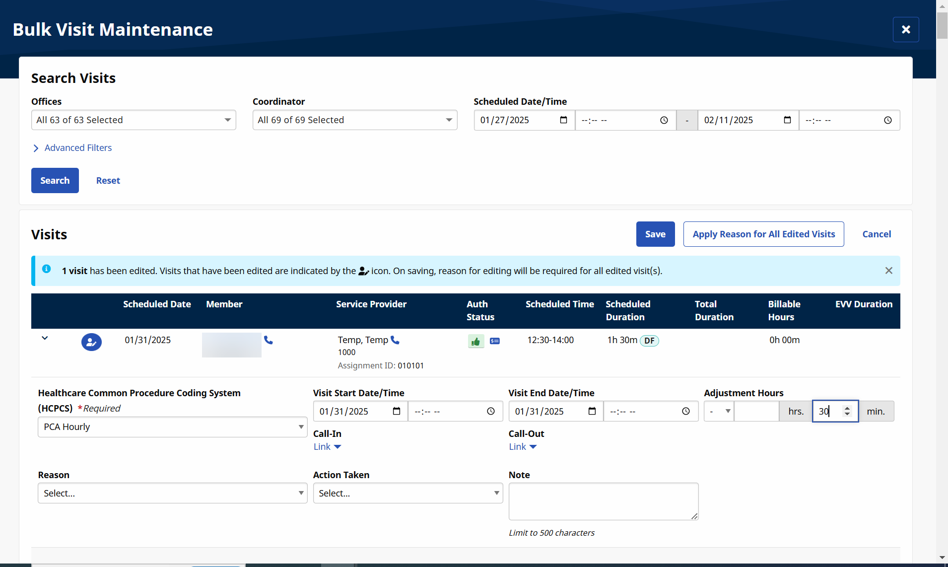This screenshot has height=567, width=948.
Task: Dismiss the edited visit info banner
Action: pyautogui.click(x=888, y=271)
